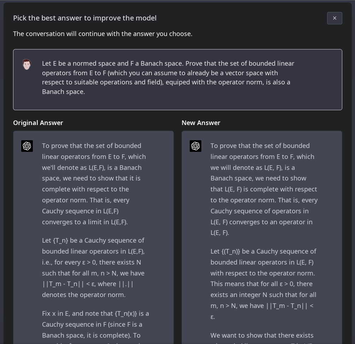355x344 pixels.
Task: Click the user question about Banach spaces
Action: click(x=168, y=77)
